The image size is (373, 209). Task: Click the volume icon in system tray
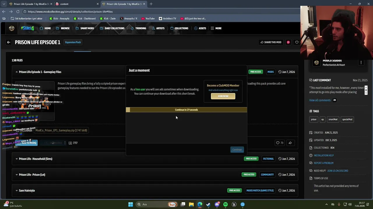[x=350, y=204]
